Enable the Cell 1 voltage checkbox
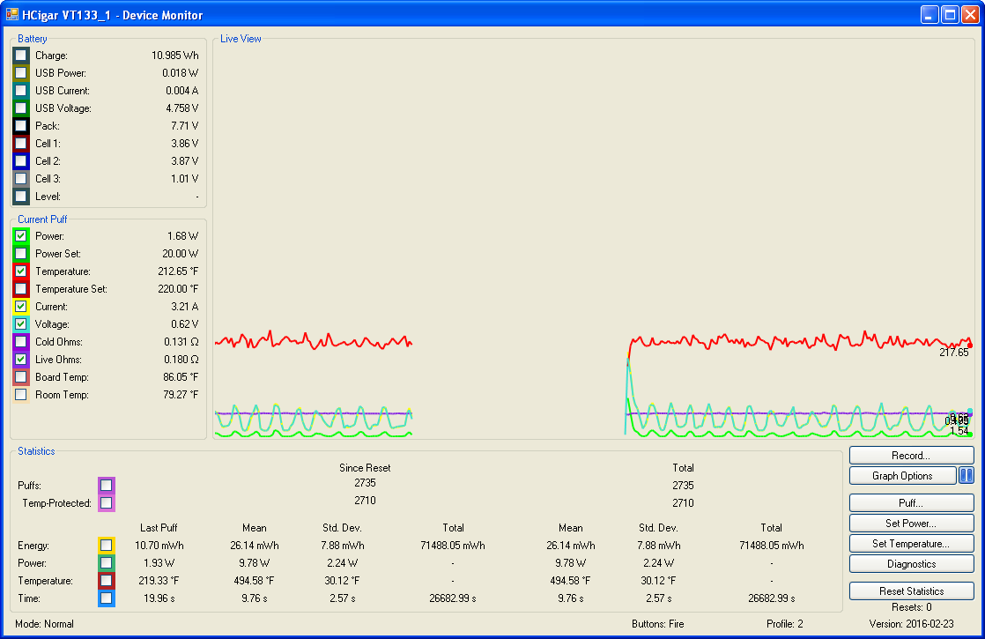The image size is (985, 639). (21, 144)
